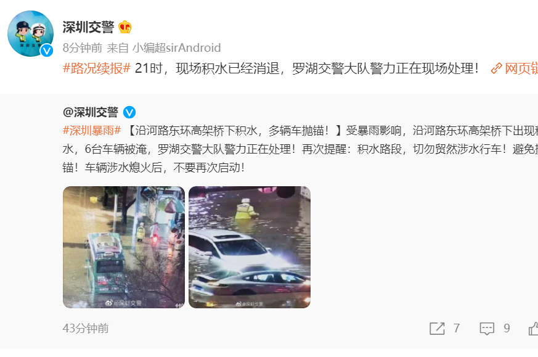View the flooded green bus photo
The width and height of the screenshot is (538, 357).
pos(124,247)
